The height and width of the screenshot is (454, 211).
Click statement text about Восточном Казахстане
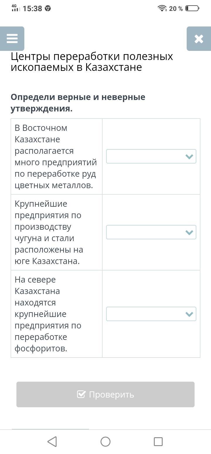click(56, 156)
